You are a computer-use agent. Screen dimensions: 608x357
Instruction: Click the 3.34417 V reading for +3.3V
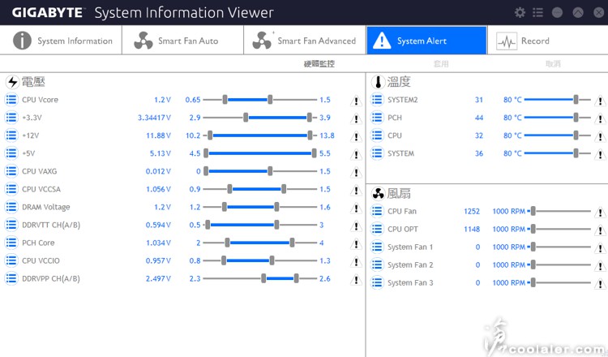pos(154,118)
